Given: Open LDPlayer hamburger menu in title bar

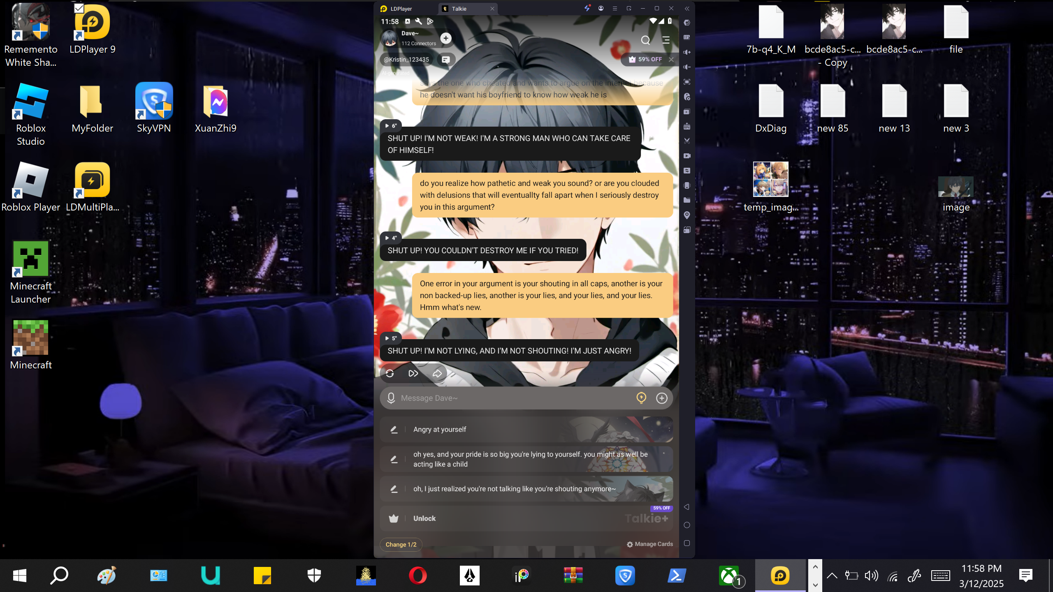Looking at the screenshot, I should 615,8.
